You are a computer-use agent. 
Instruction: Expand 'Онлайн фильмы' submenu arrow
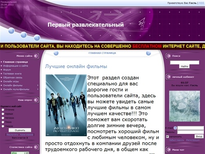(x=38, y=85)
